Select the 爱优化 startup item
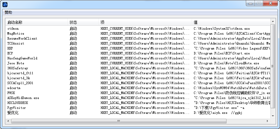Viewport: 280px width, 129px height. point(13,113)
